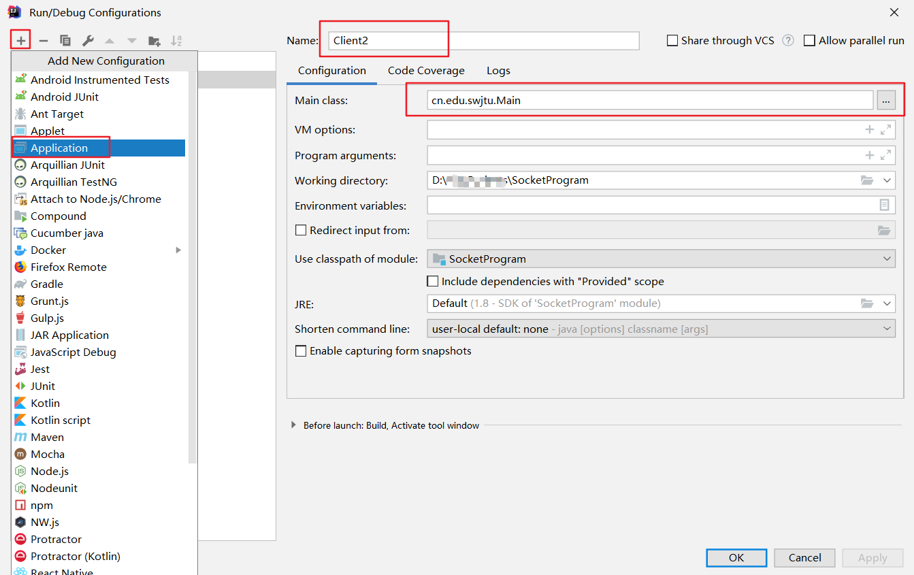This screenshot has height=575, width=914.
Task: Click the Name field containing Client2
Action: click(x=484, y=40)
